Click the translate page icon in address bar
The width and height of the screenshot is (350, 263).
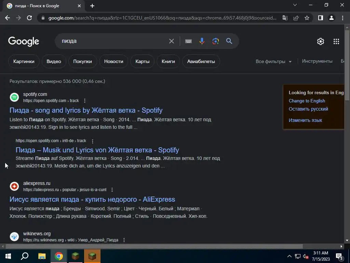pyautogui.click(x=285, y=18)
